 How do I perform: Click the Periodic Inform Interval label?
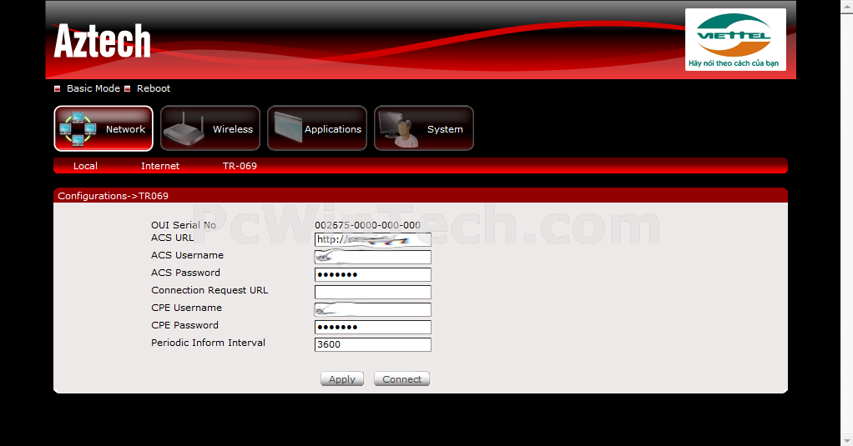209,343
